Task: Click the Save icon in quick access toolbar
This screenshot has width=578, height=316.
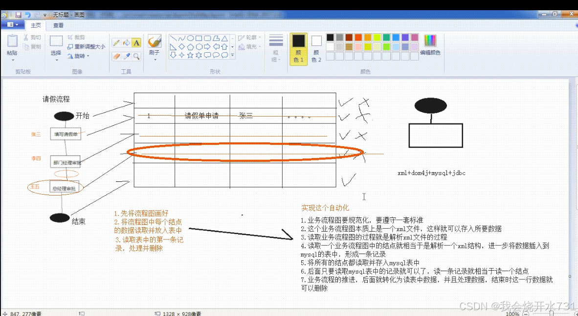Action: 19,15
